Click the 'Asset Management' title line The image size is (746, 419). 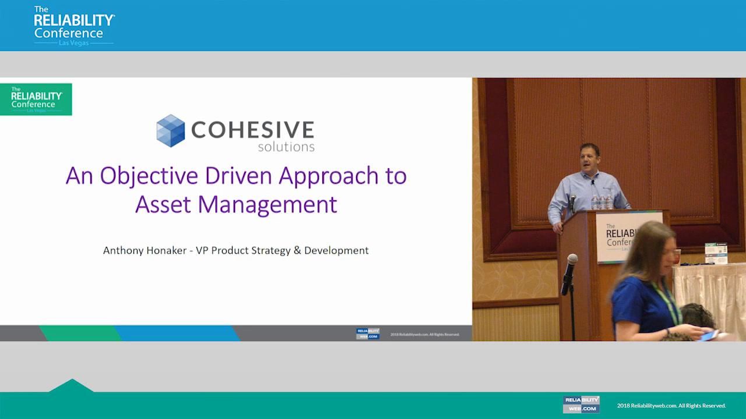coord(235,204)
